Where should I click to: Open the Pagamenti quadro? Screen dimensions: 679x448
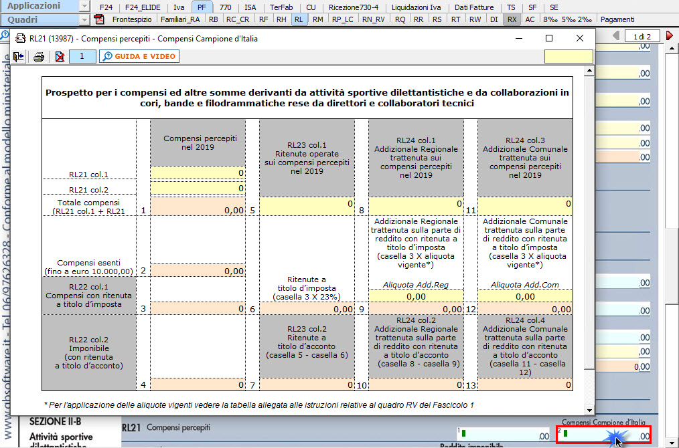[617, 19]
